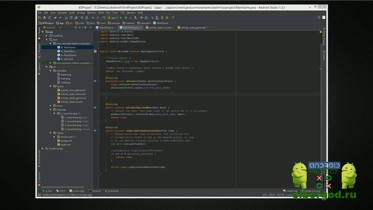373x210 pixels.
Task: Click the green Run button in toolbar
Action: pyautogui.click(x=121, y=17)
